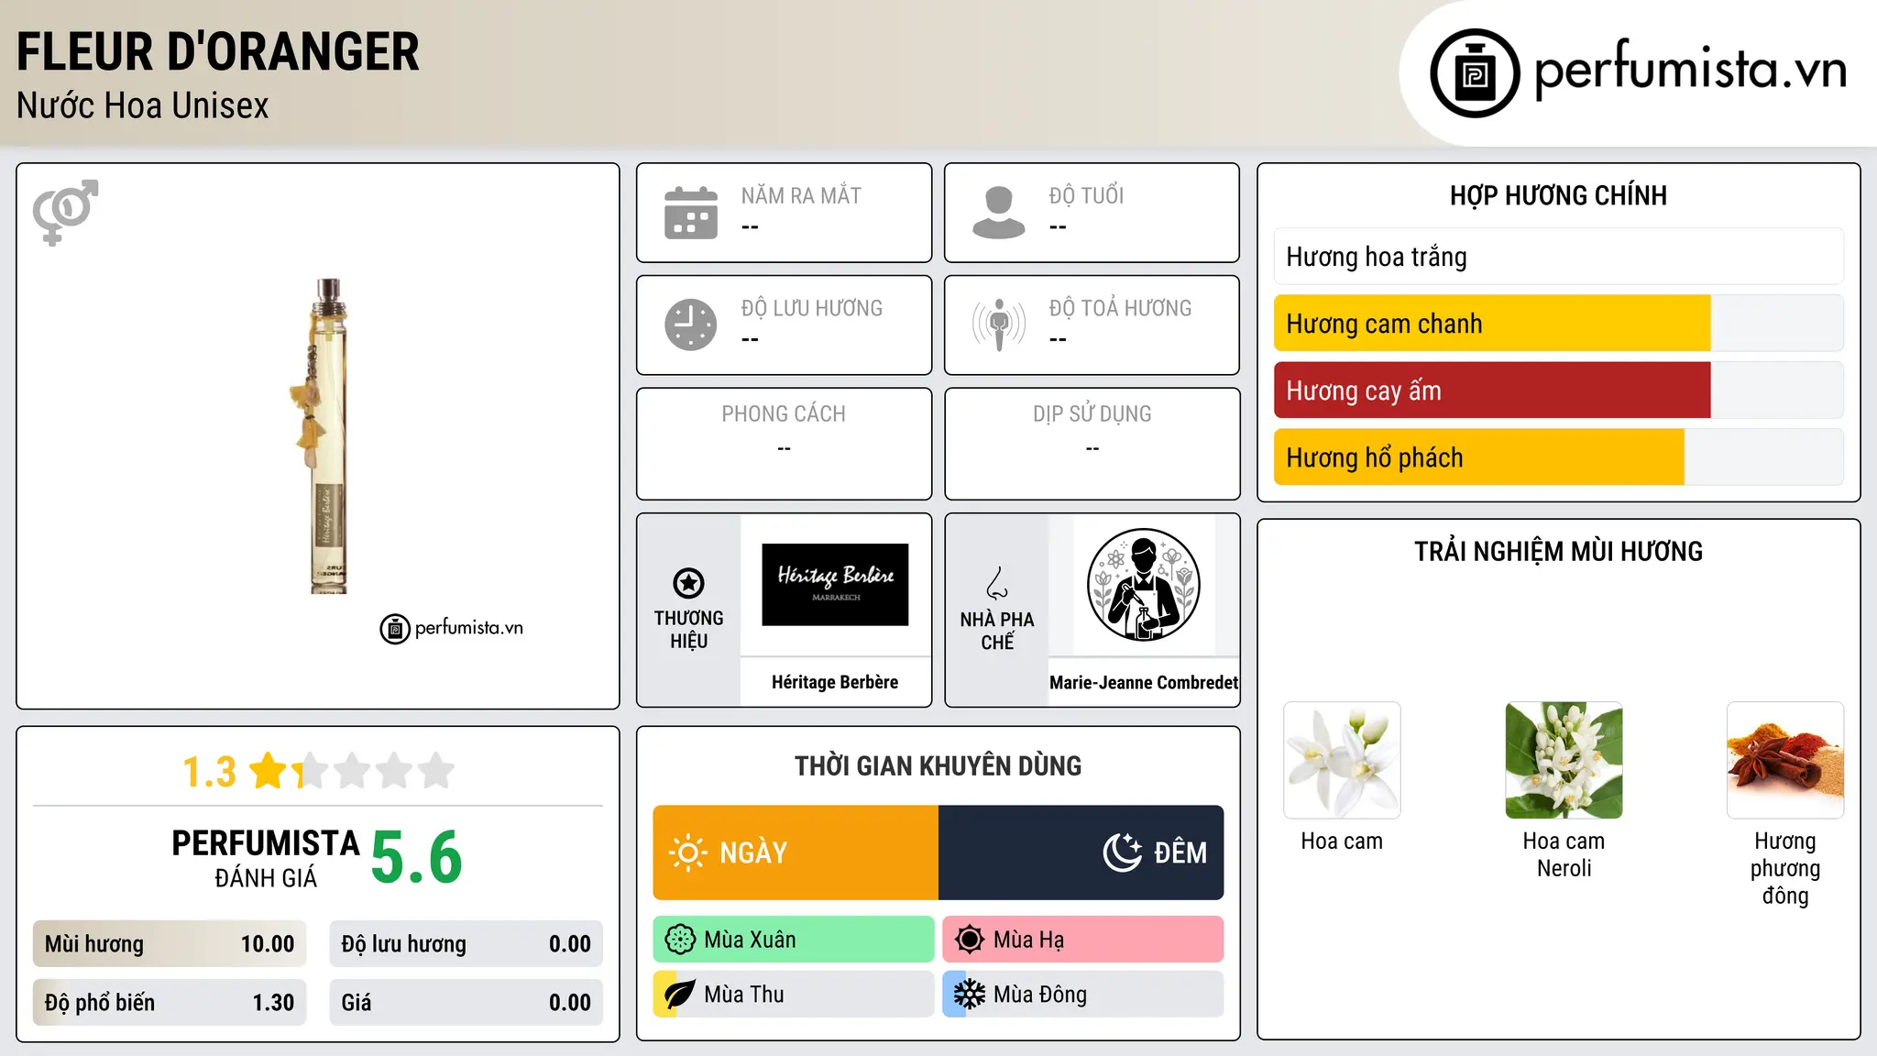The image size is (1877, 1056).
Task: Click the first gold star in rating
Action: pyautogui.click(x=269, y=771)
